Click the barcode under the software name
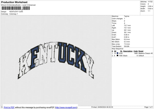 tap(15, 8)
